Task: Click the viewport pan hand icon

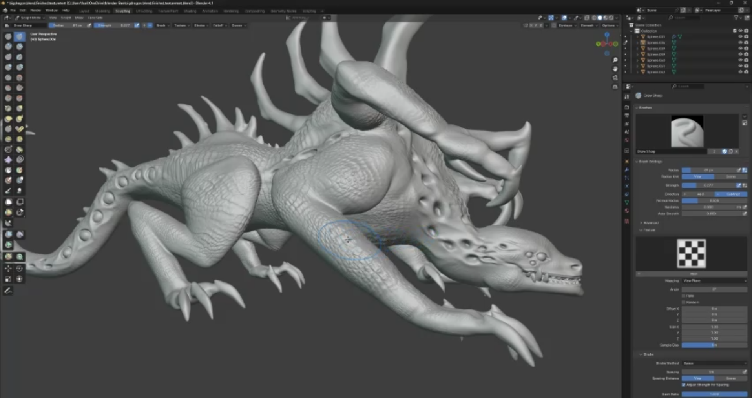Action: pyautogui.click(x=615, y=69)
